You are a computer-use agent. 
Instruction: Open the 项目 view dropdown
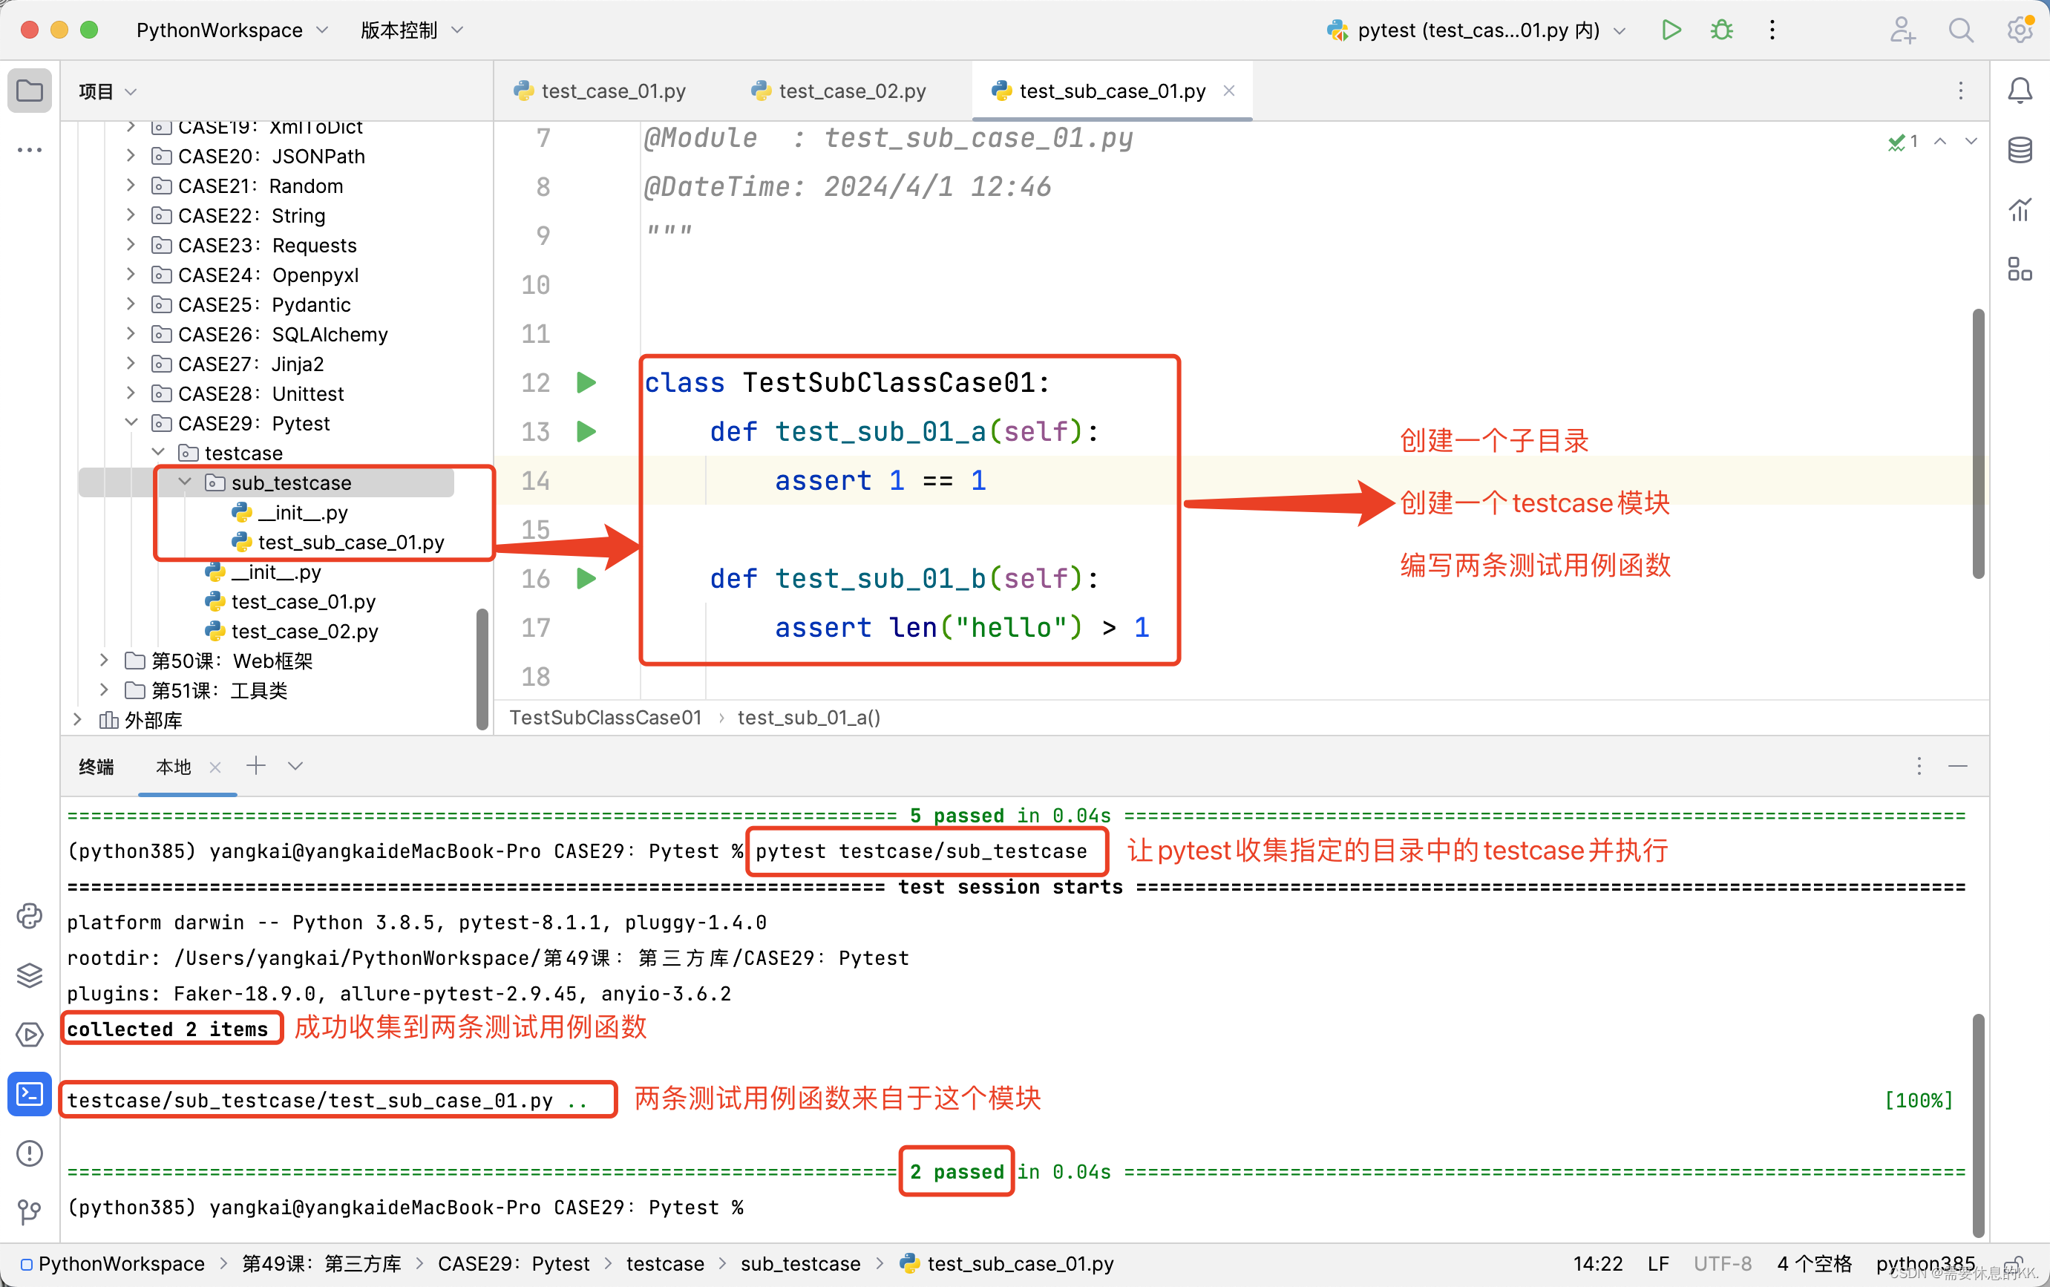[107, 91]
